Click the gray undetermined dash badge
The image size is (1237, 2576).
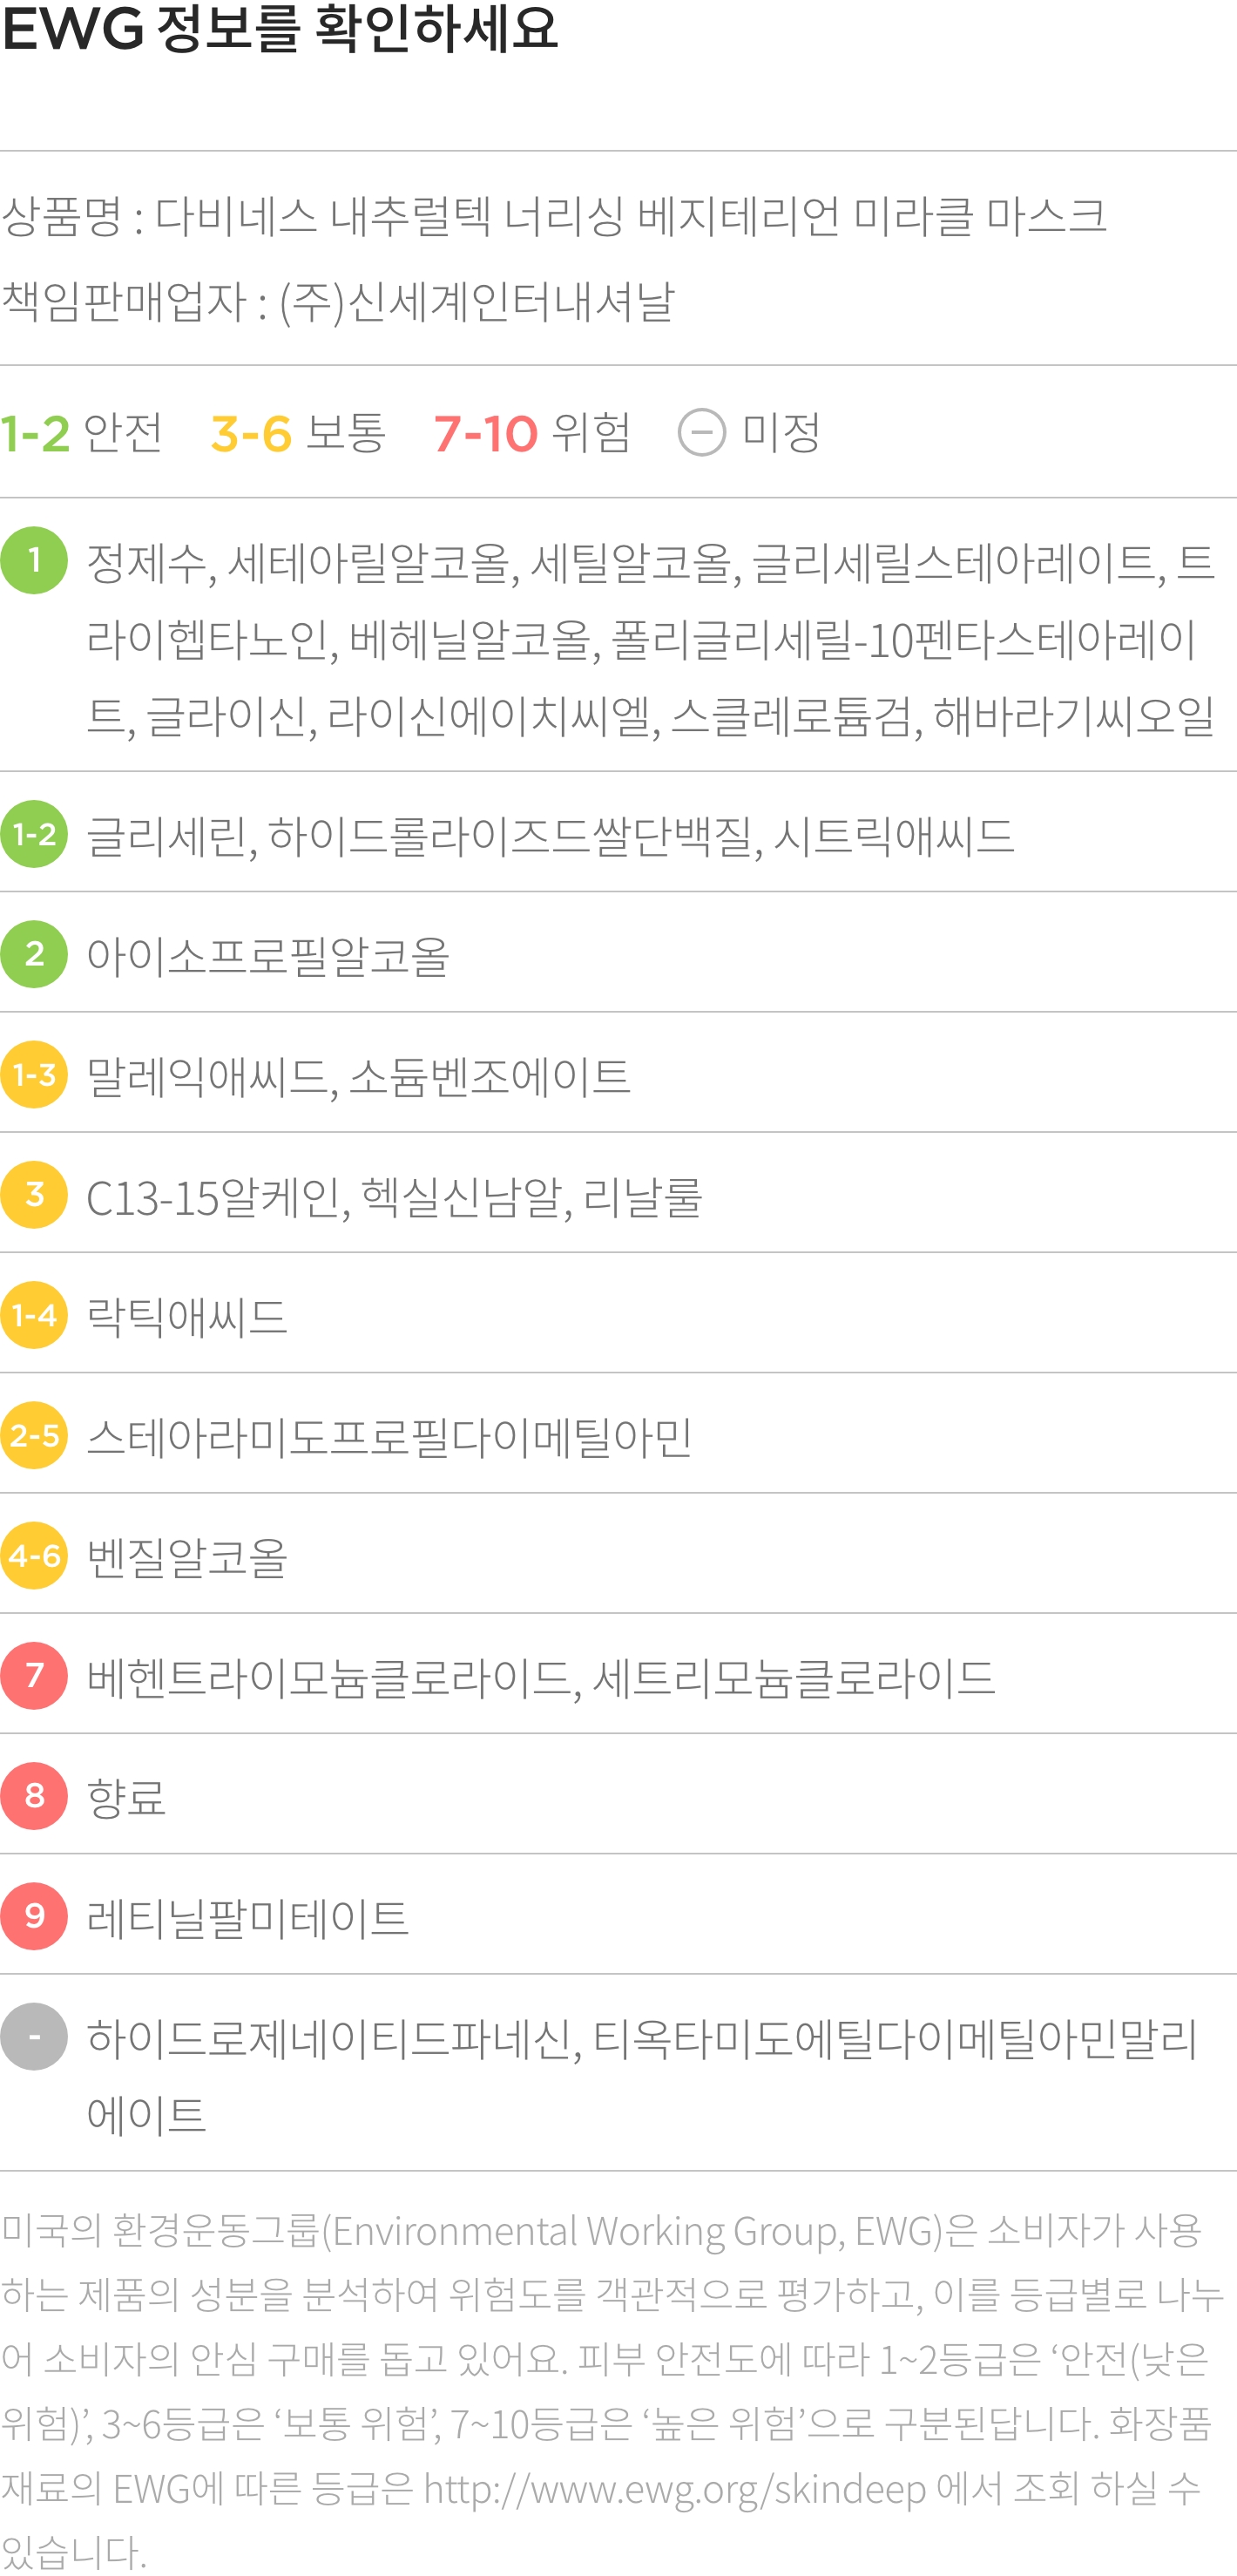[34, 2037]
